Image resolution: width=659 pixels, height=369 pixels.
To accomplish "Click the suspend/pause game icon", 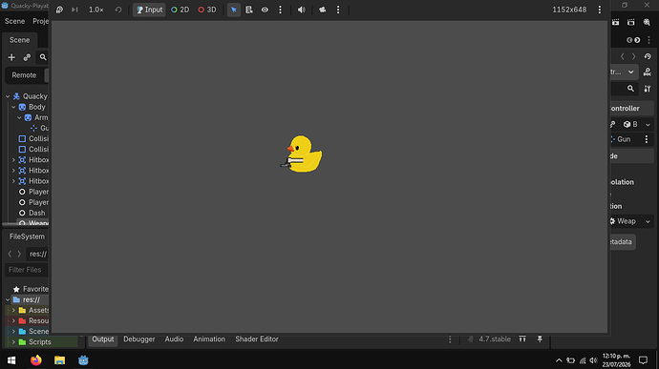I will pyautogui.click(x=59, y=10).
